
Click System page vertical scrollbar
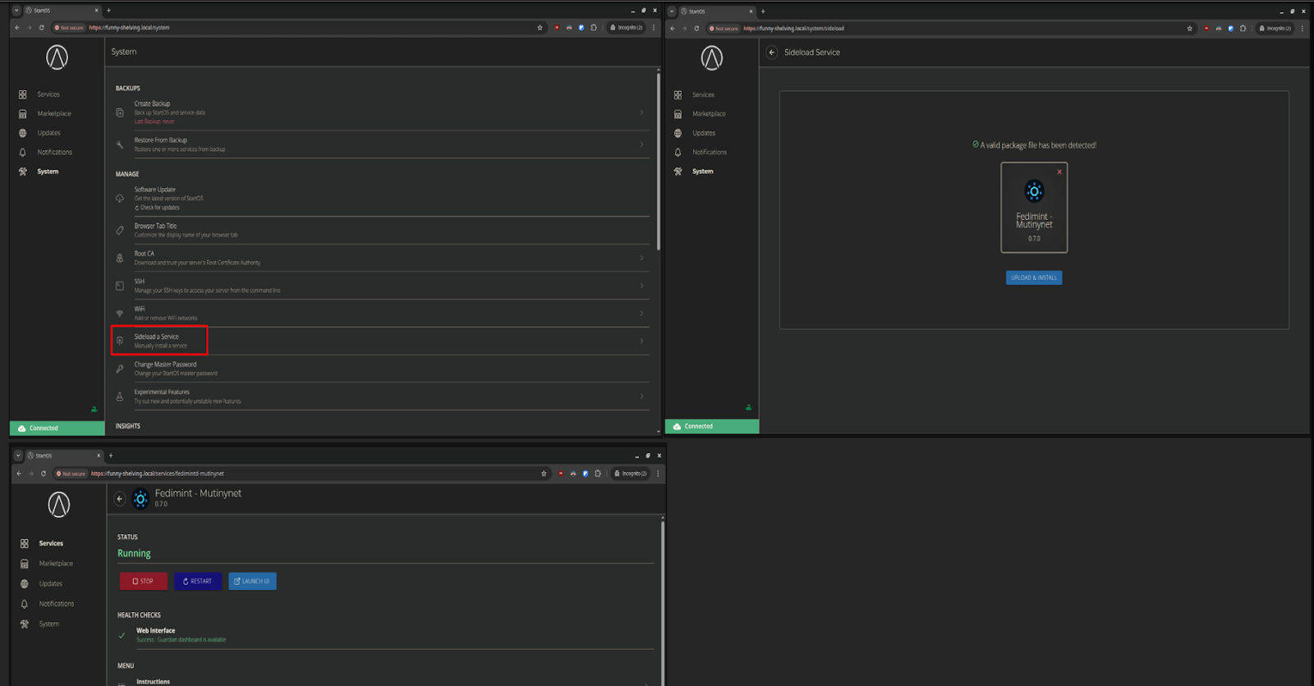(x=659, y=162)
